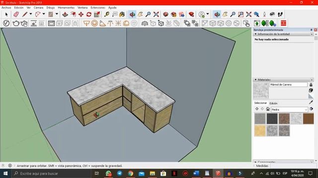Collapse the Materiales panel
Viewport: 318px width, 178px height.
[x=255, y=80]
